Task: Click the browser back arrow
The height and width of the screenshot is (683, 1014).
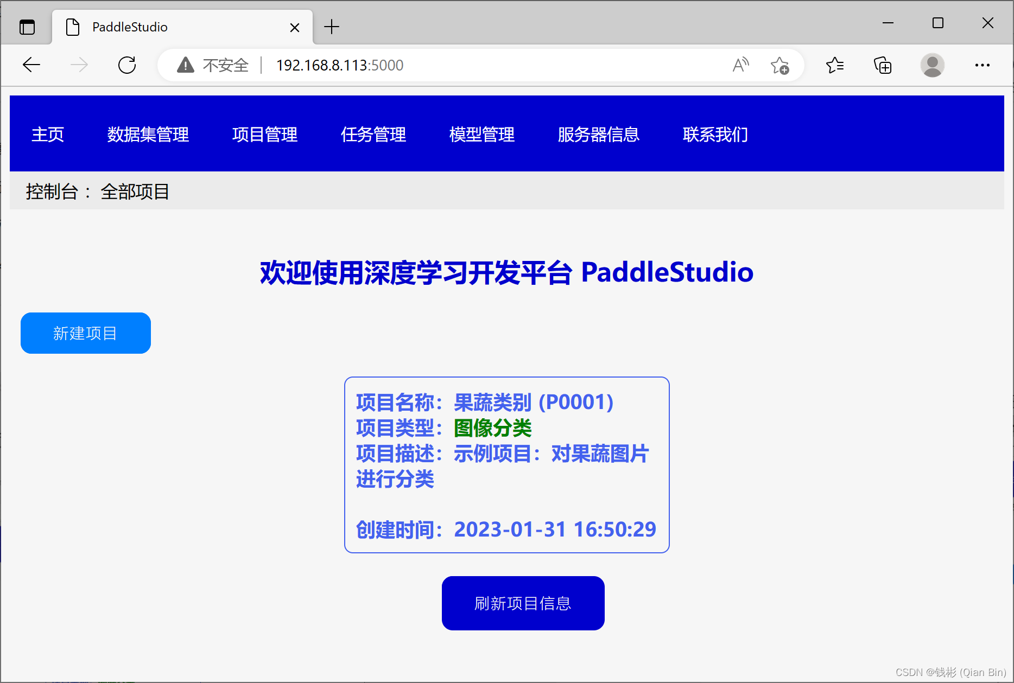Action: click(x=31, y=65)
